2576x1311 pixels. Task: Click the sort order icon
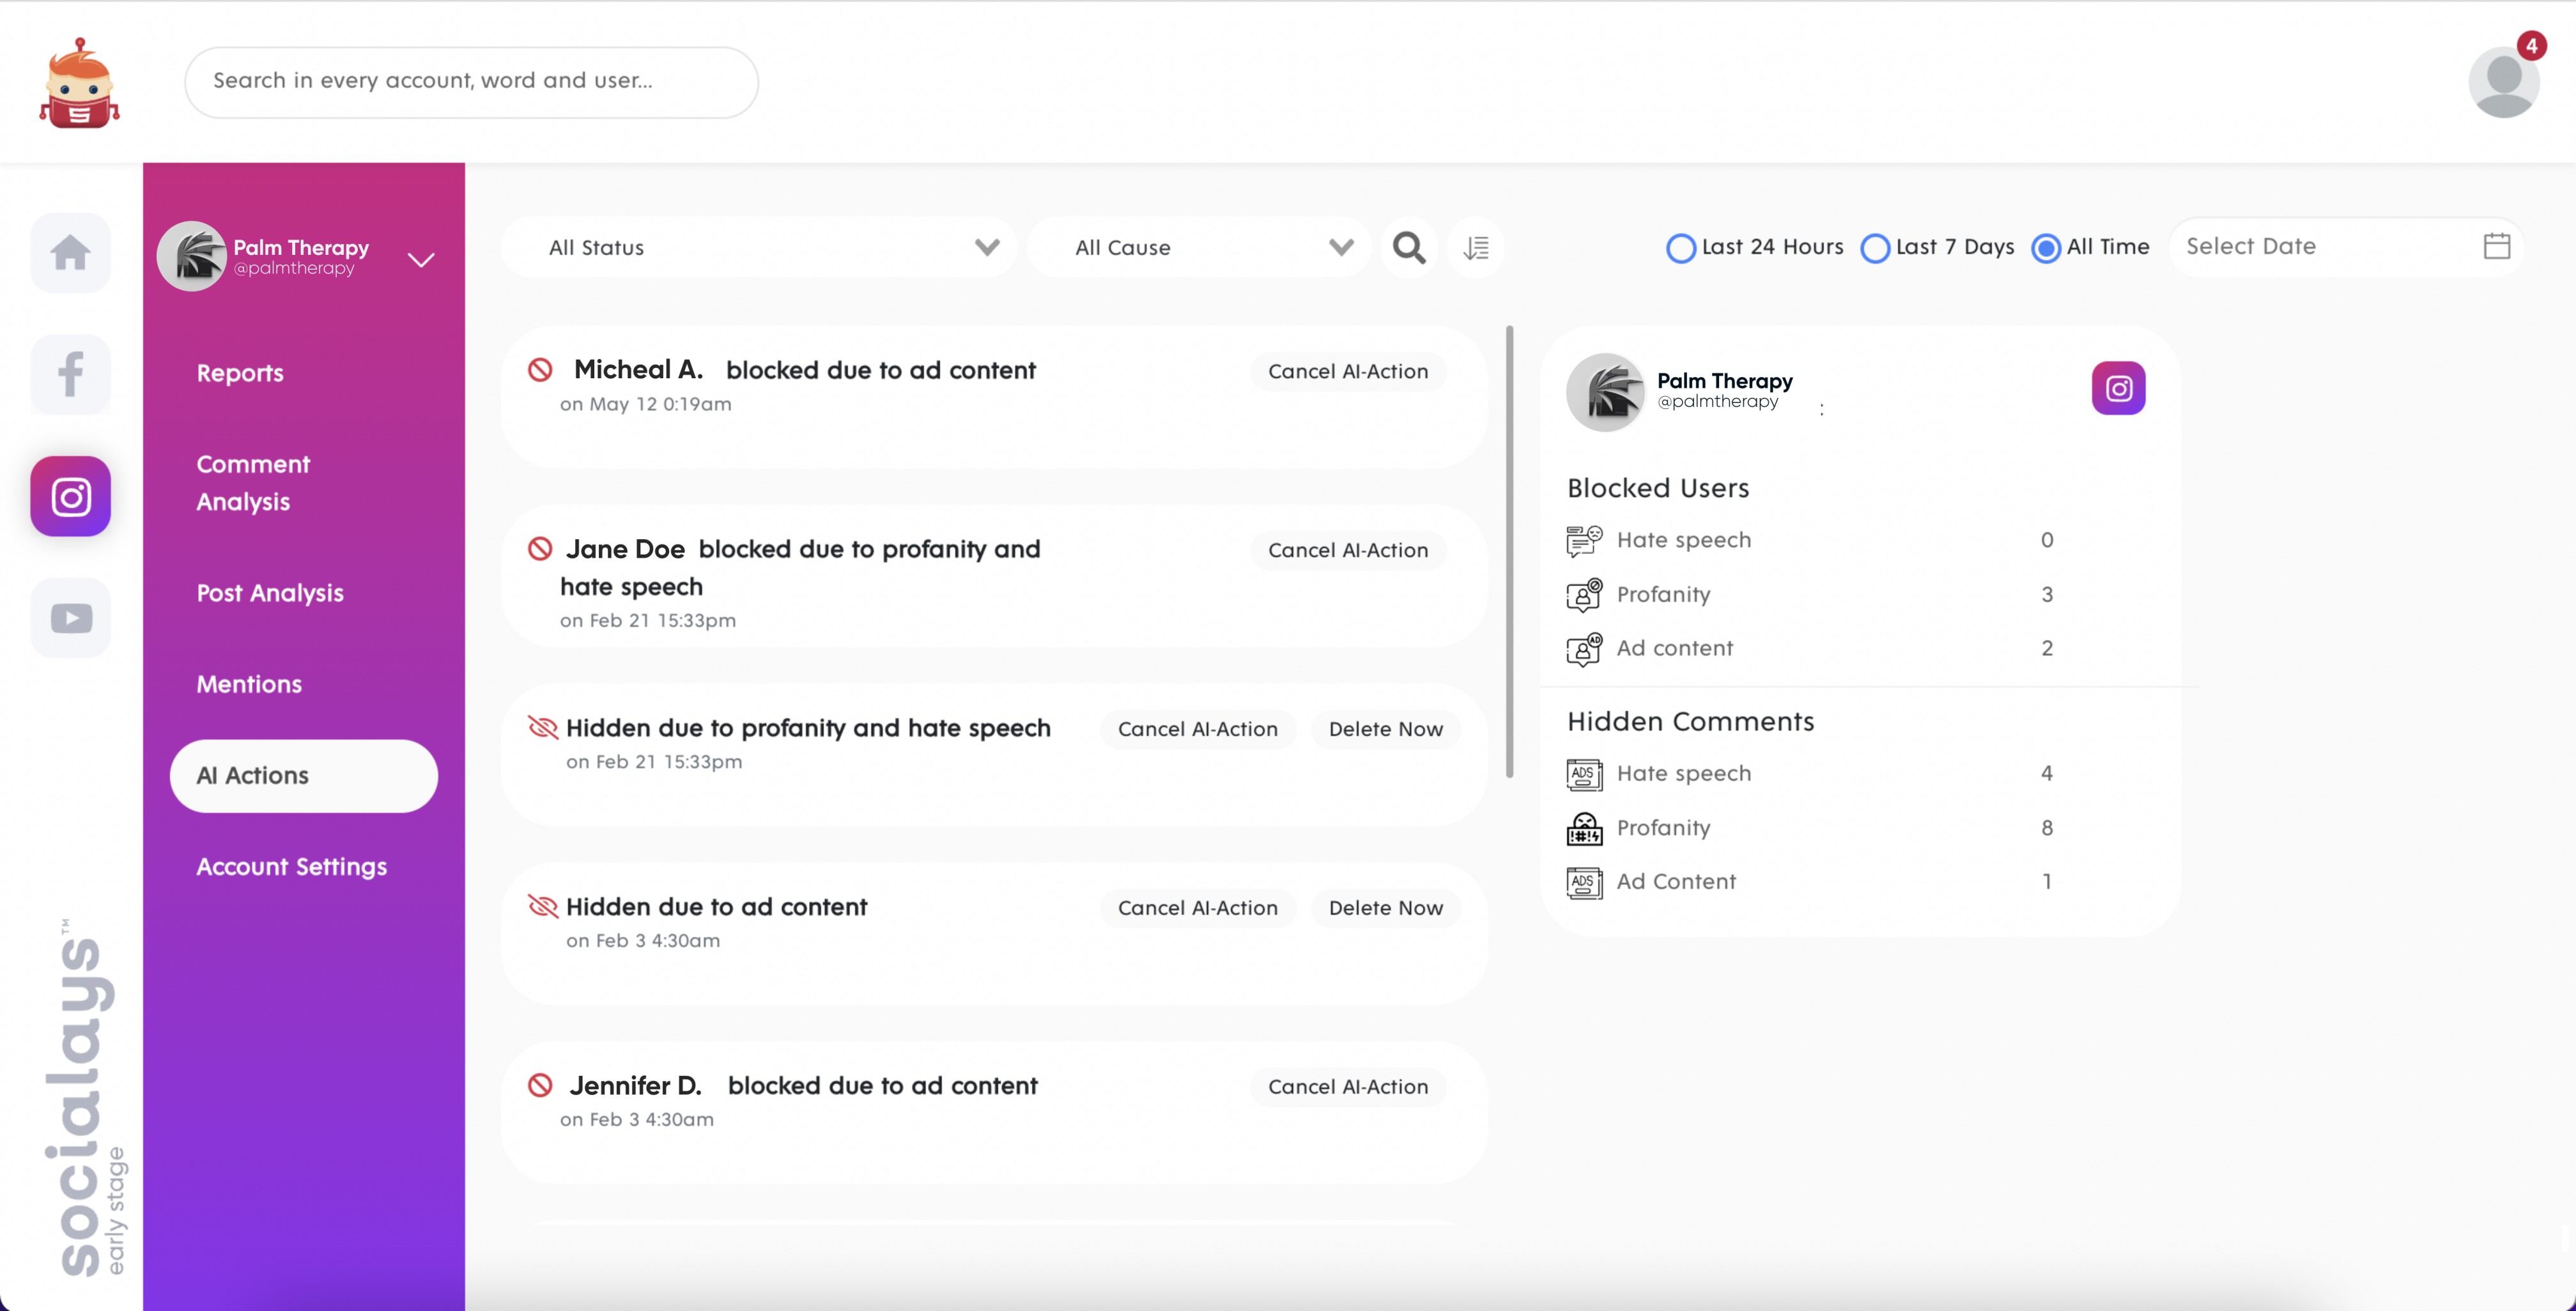1476,247
